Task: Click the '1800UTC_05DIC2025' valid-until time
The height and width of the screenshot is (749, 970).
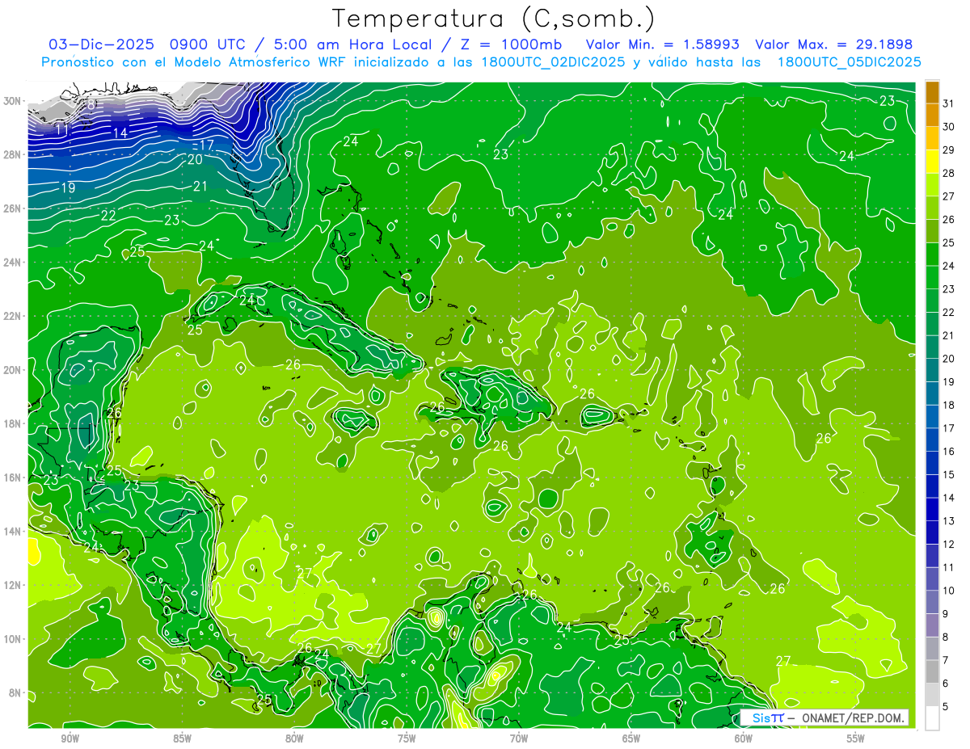Action: (x=849, y=62)
